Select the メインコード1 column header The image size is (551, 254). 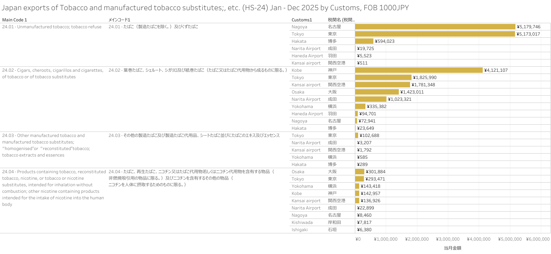tap(119, 20)
